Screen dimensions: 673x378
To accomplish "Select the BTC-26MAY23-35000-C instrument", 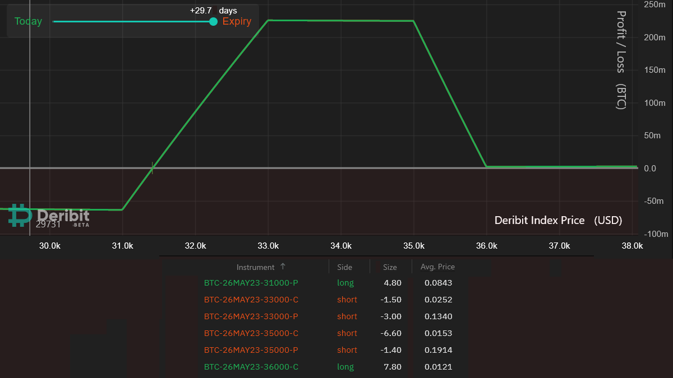I will tap(251, 333).
